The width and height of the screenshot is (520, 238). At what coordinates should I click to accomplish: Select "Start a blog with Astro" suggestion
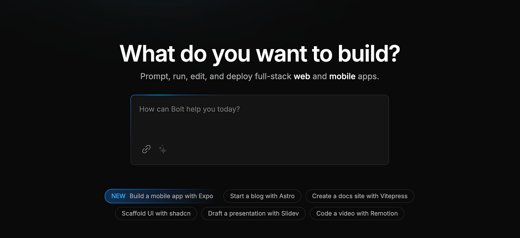tap(262, 196)
